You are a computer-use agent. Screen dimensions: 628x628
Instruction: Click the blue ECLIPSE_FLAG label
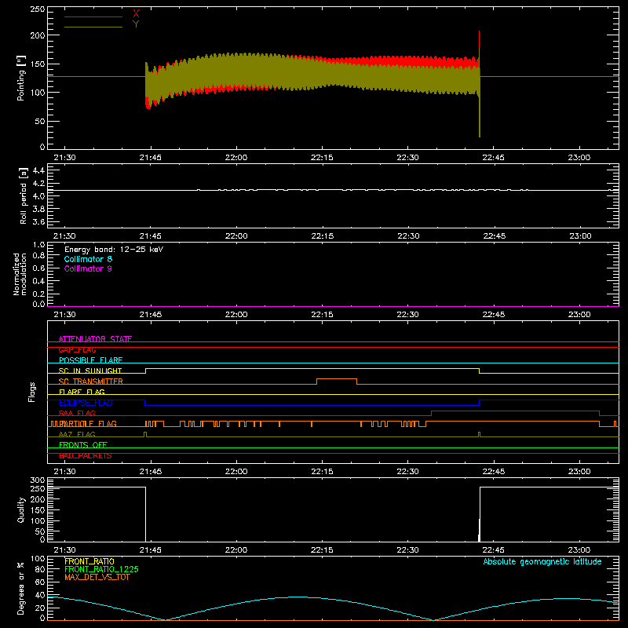[x=86, y=403]
